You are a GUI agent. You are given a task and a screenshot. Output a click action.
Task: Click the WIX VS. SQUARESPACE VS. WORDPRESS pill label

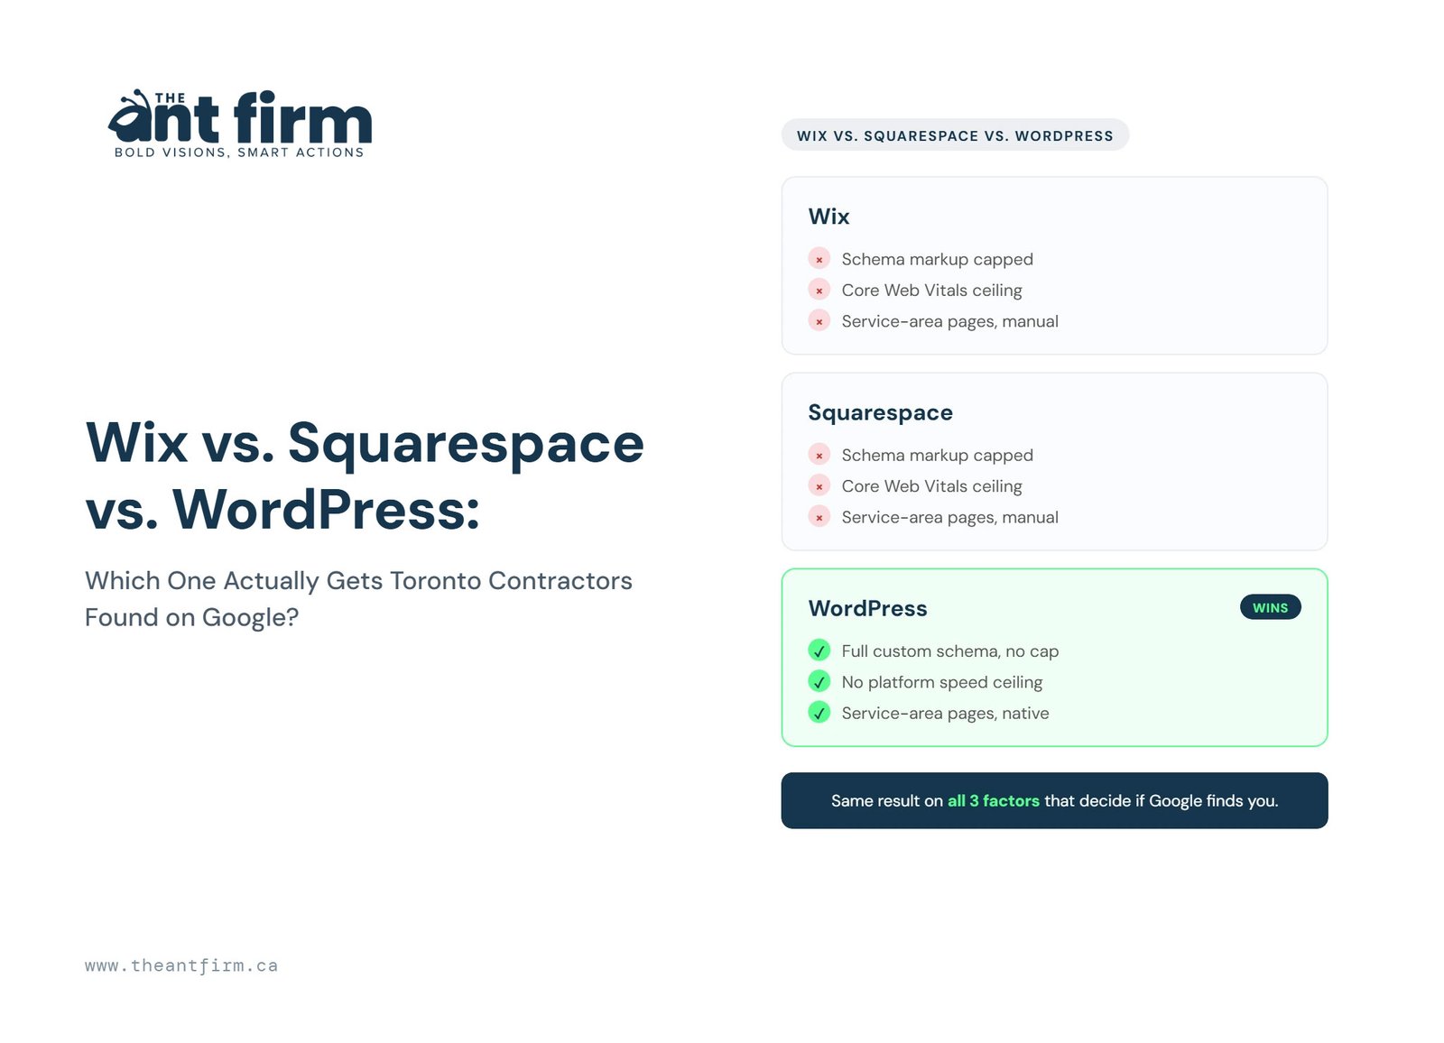pos(955,135)
